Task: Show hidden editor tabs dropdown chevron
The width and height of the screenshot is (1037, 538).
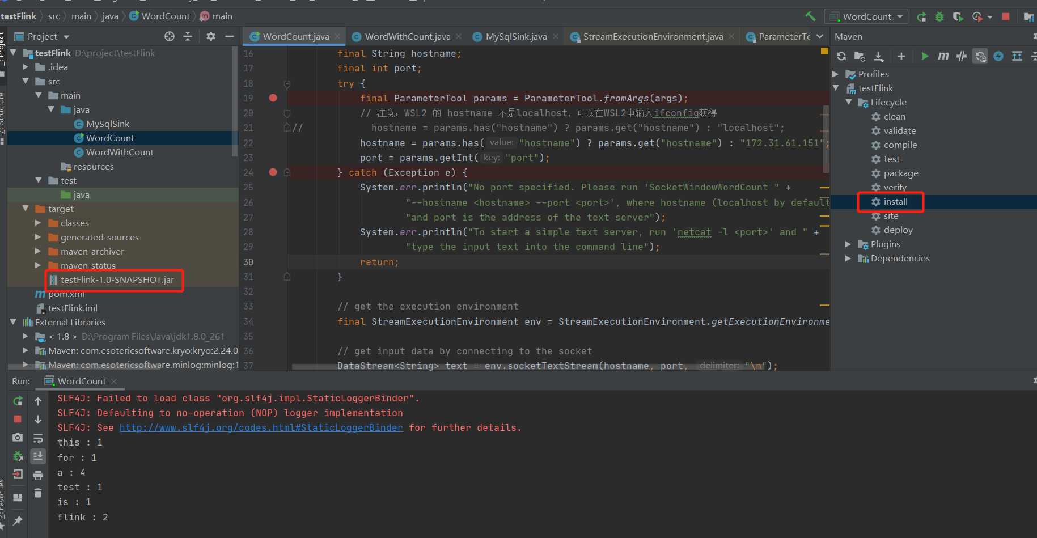Action: click(x=820, y=36)
